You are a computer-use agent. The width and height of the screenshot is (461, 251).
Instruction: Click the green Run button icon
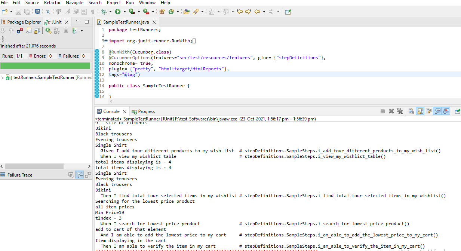point(118,12)
